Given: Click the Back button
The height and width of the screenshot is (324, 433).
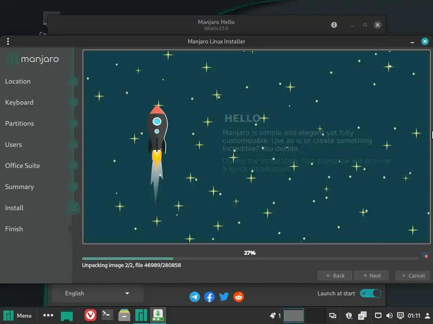Looking at the screenshot, I should pyautogui.click(x=335, y=275).
